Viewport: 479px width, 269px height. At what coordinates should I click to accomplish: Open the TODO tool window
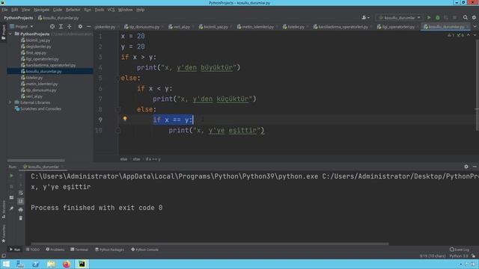[x=33, y=250]
